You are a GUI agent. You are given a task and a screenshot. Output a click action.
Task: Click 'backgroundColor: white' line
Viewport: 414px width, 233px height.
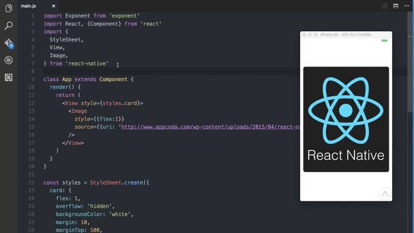point(94,214)
